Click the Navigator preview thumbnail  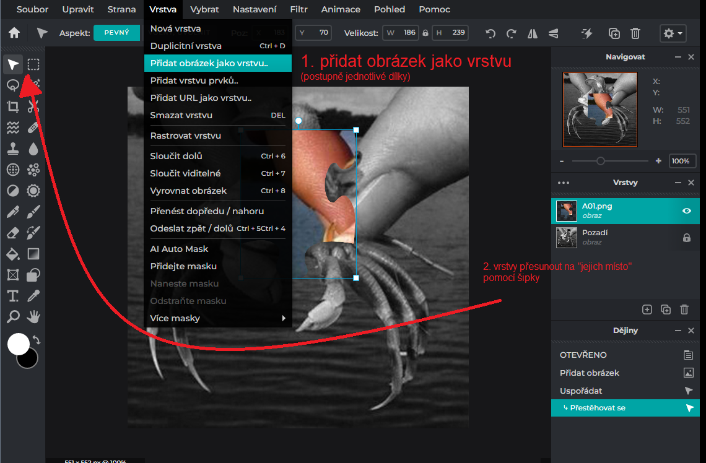pyautogui.click(x=600, y=110)
